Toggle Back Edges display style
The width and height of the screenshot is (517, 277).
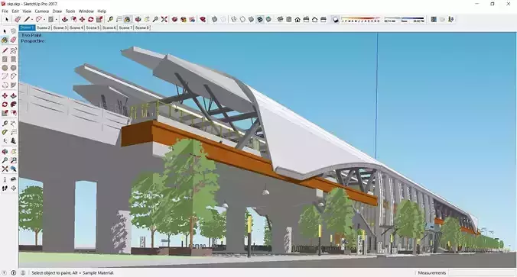pos(223,19)
